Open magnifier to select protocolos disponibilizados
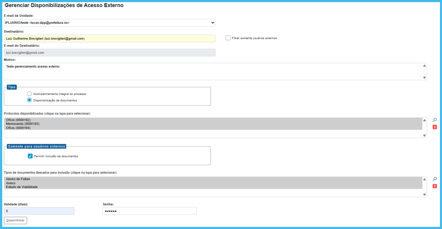The height and width of the screenshot is (229, 442). [435, 120]
